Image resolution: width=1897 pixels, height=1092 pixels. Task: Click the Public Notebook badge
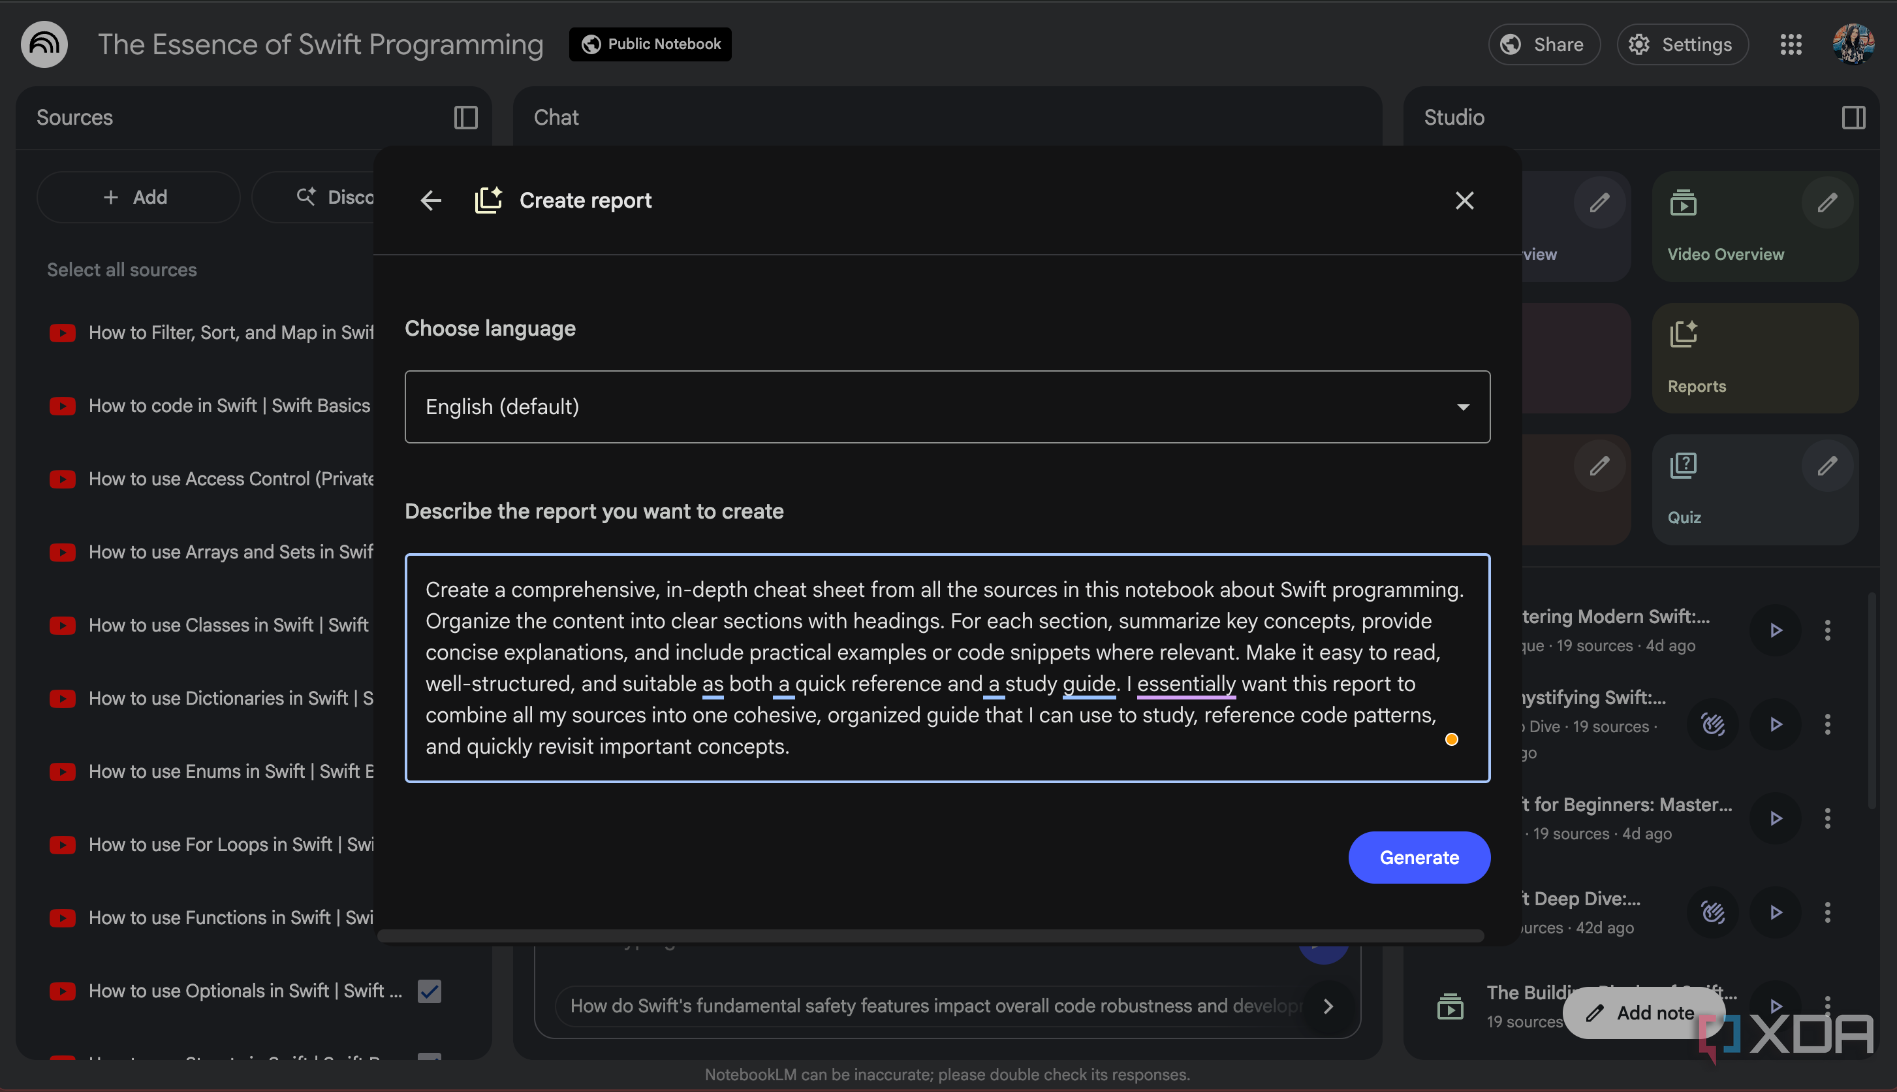pyautogui.click(x=650, y=44)
